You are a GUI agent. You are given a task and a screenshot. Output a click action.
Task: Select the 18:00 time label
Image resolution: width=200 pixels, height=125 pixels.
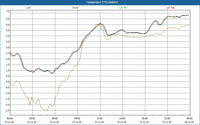[x=144, y=118]
